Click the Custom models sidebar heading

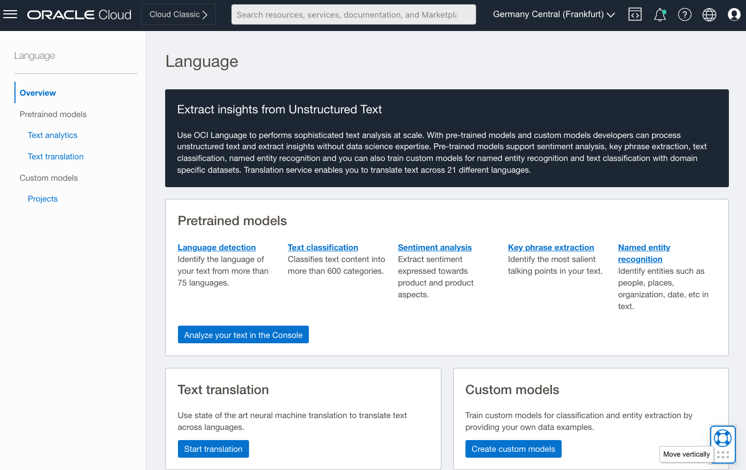click(49, 178)
